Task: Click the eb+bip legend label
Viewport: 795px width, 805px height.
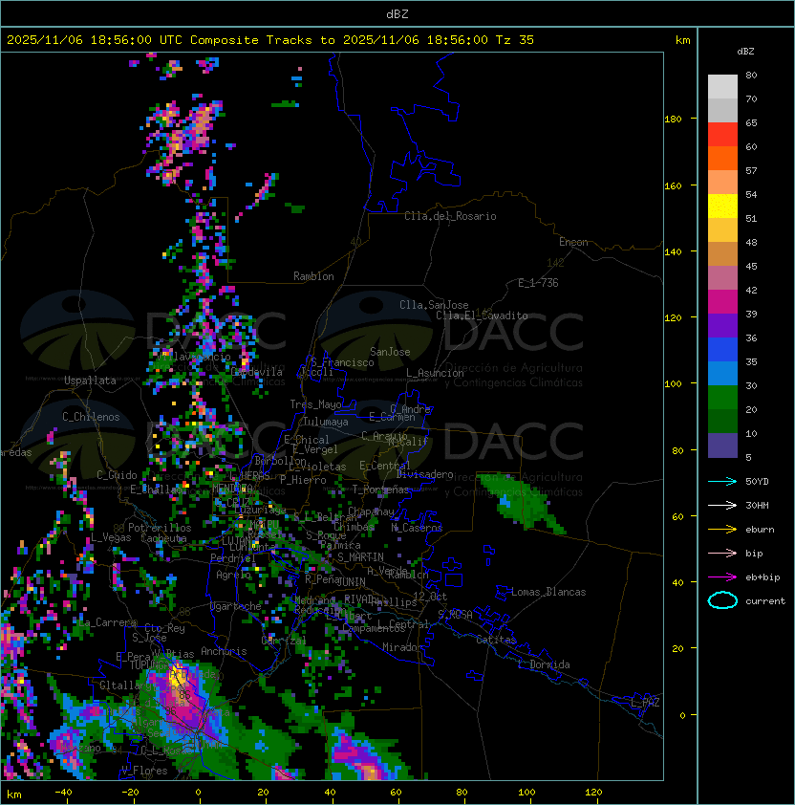Action: click(x=763, y=577)
